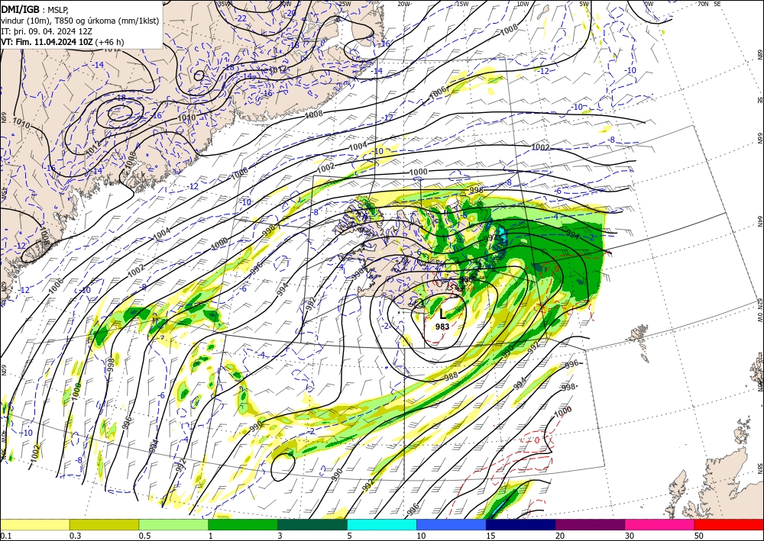Click the '66N' latitude label on right edge
Screen dimensions: 764x541
pos(759,139)
